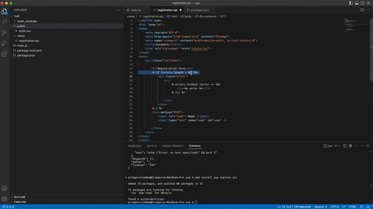373x209 pixels.
Task: Switch to the DEBUG CONSOLE panel tab
Action: [173, 146]
